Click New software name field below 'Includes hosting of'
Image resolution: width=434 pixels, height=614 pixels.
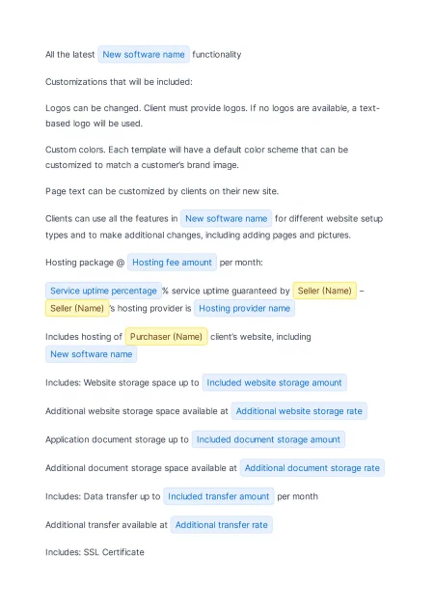[x=92, y=354]
